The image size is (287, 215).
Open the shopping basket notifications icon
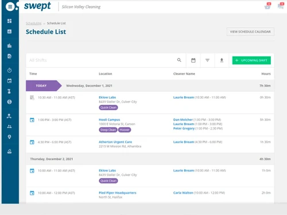(267, 6)
